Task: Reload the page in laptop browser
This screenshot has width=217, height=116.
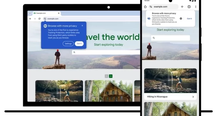Action: click(x=40, y=19)
